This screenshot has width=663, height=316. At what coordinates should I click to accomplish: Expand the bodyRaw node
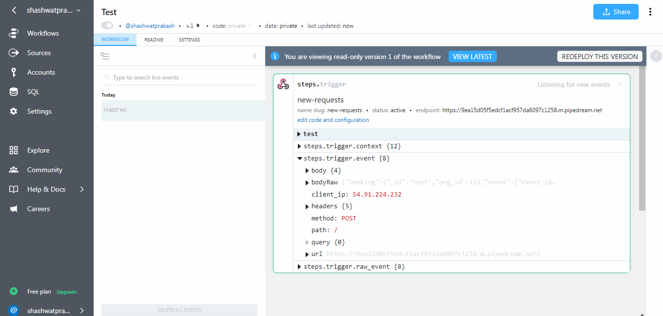307,182
